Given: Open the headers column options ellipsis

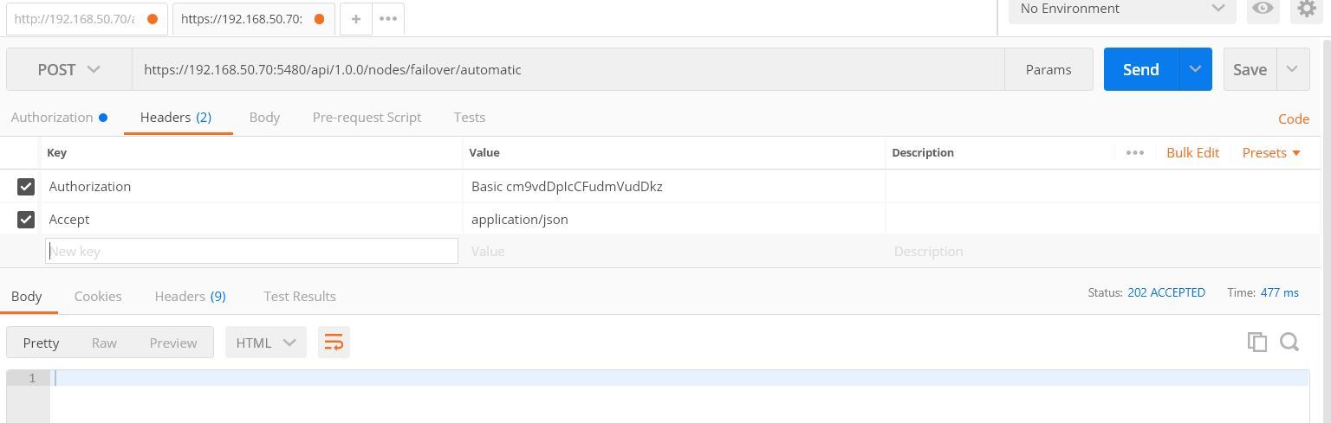Looking at the screenshot, I should point(1134,152).
